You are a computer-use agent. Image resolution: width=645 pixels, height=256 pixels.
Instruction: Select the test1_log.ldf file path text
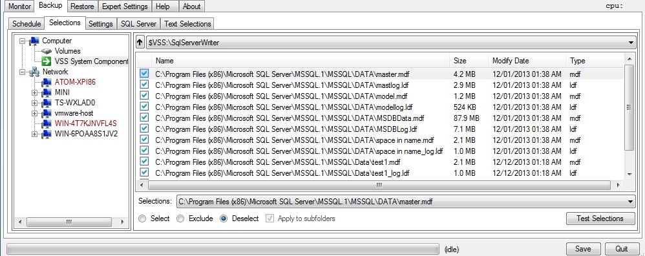click(x=282, y=173)
